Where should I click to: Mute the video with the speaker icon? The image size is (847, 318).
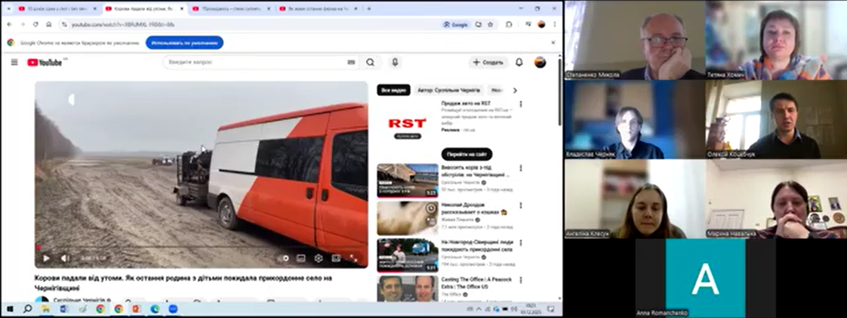65,258
